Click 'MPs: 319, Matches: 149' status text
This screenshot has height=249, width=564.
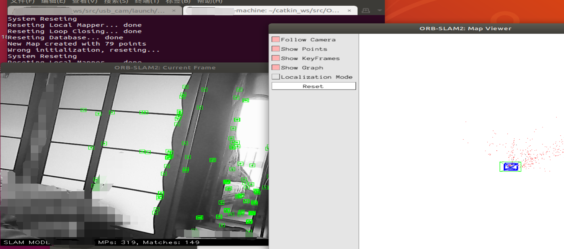tap(149, 242)
